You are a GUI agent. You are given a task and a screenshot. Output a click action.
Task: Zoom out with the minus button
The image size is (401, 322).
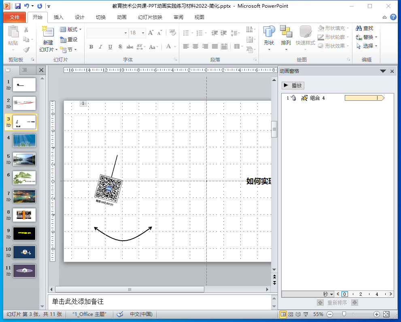click(x=330, y=314)
